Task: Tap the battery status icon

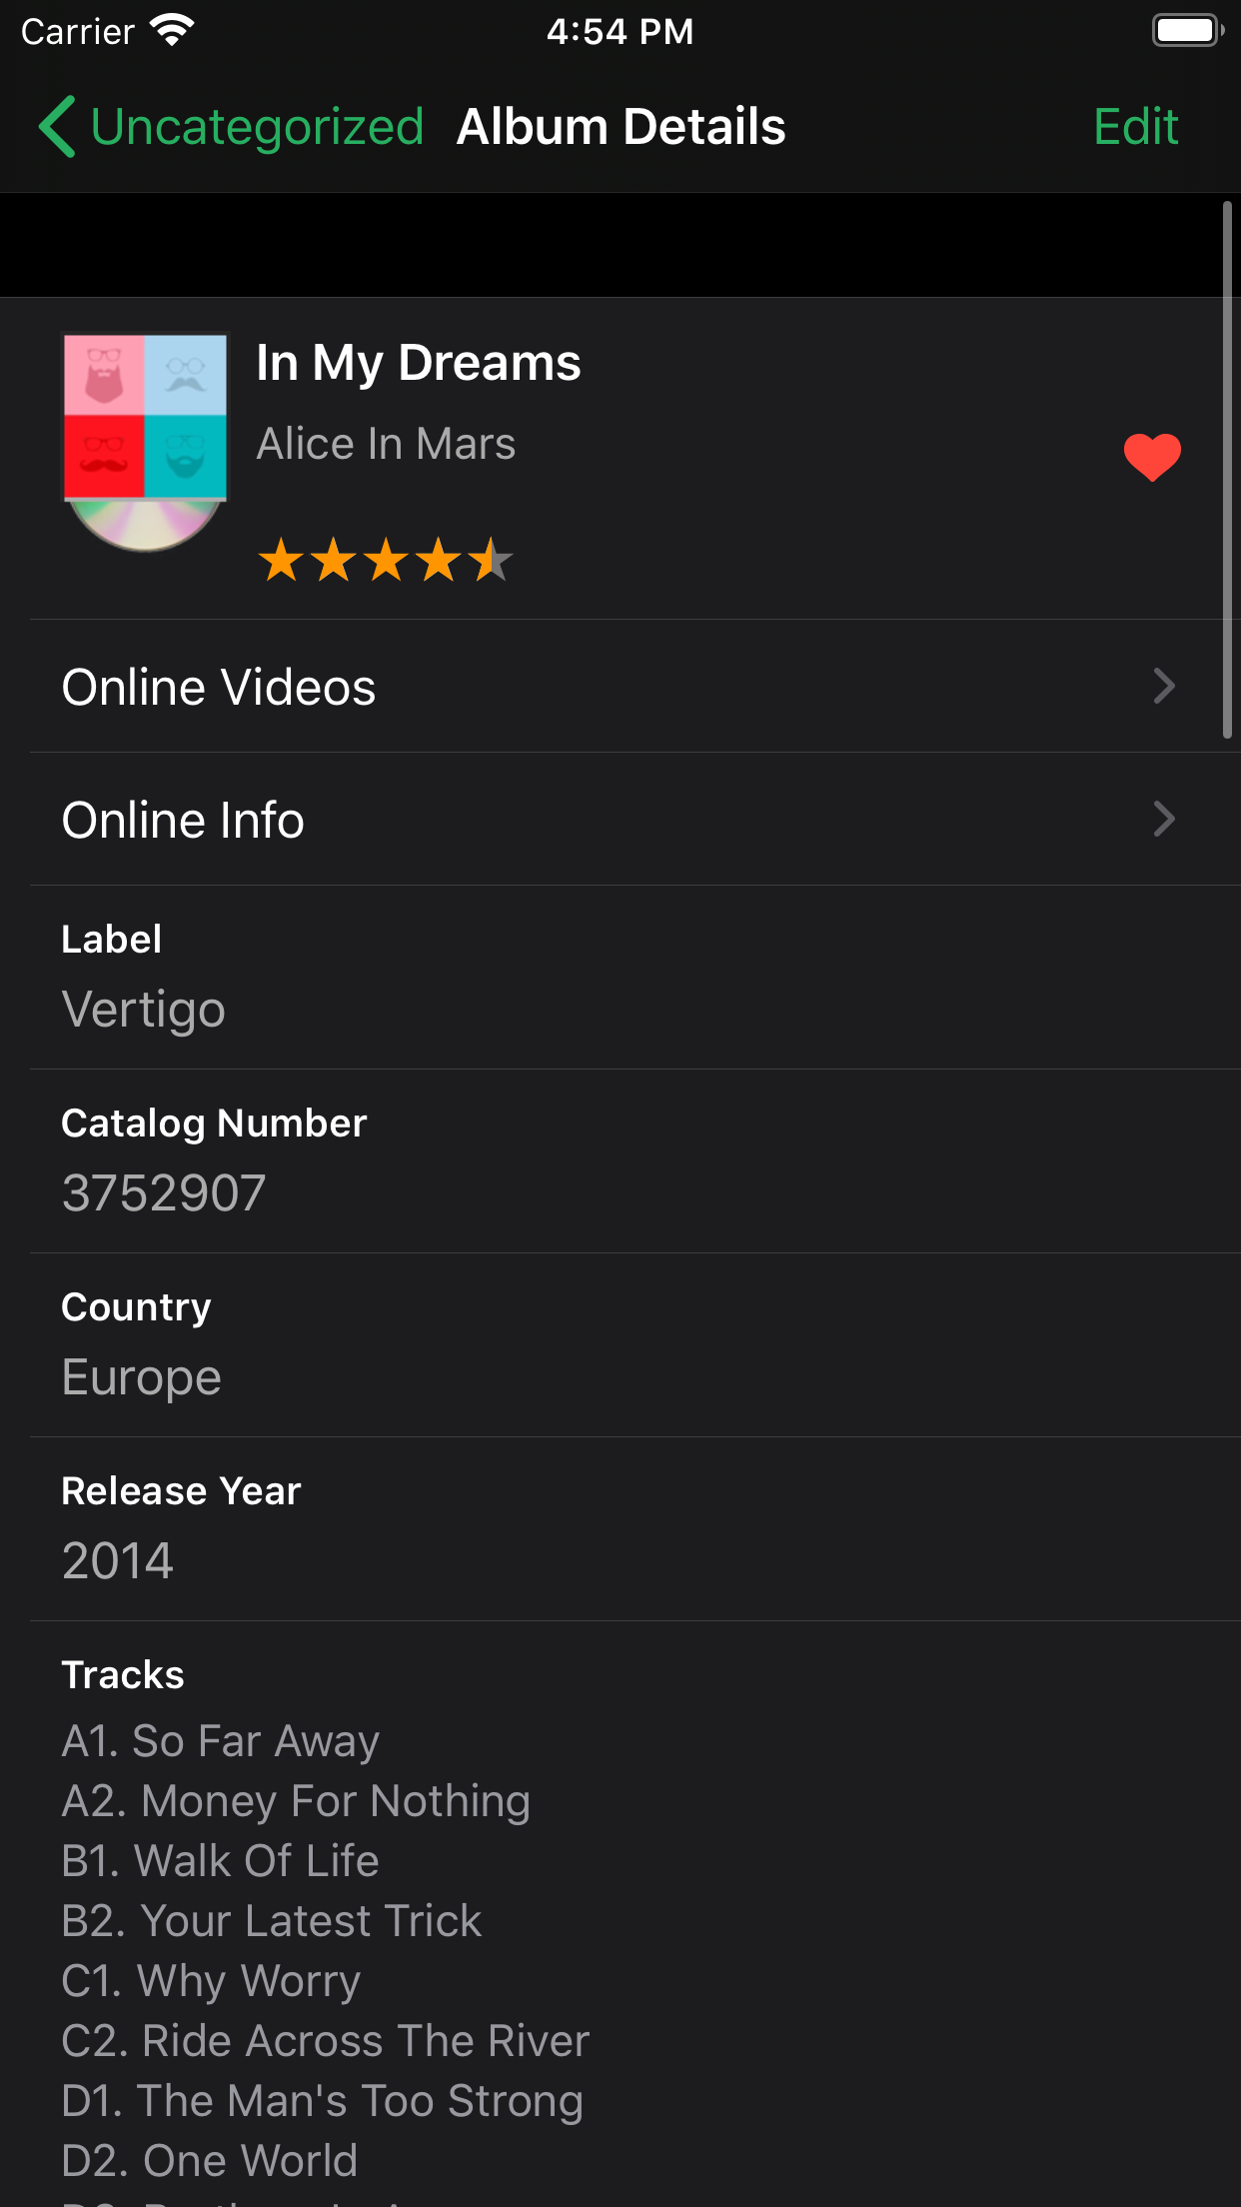Action: tap(1187, 31)
